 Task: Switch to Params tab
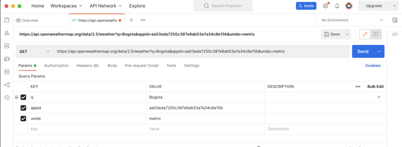pyautogui.click(x=27, y=66)
